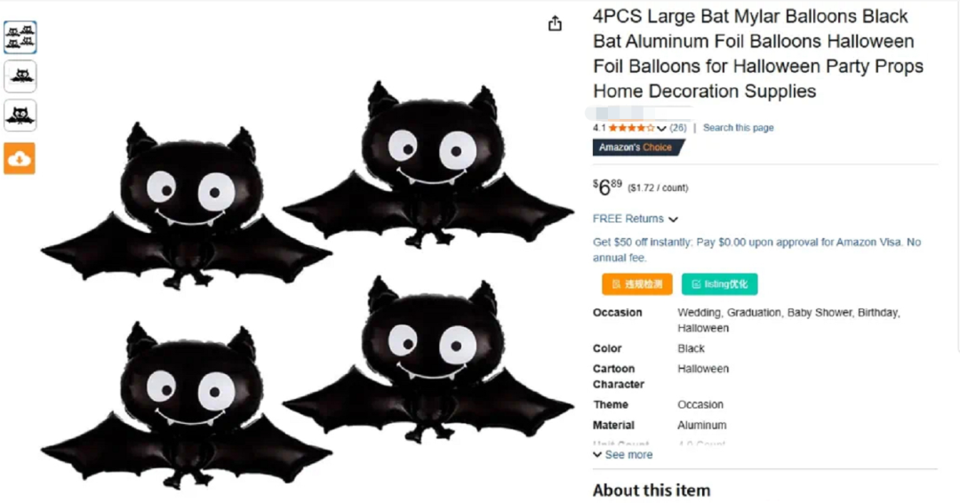This screenshot has width=960, height=503.
Task: Expand See more product details
Action: click(622, 455)
